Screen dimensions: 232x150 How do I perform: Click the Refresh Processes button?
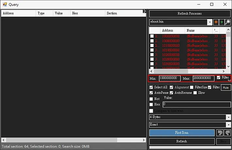[190, 14]
